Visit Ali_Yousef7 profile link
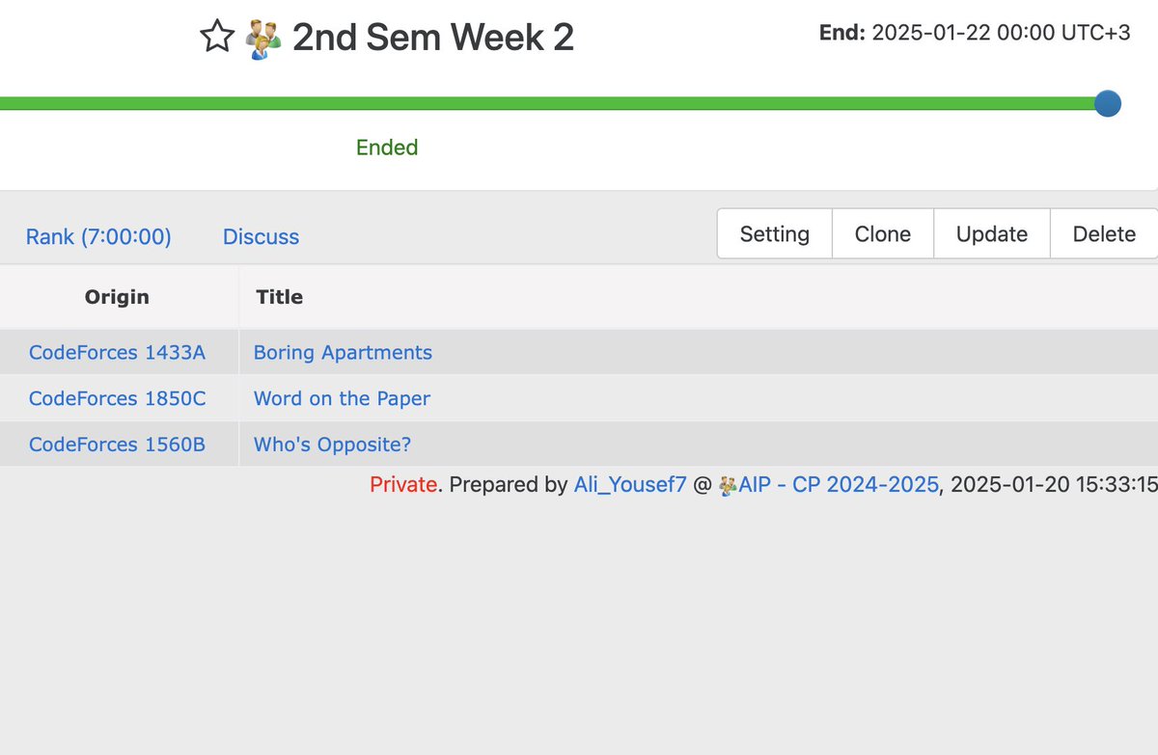The image size is (1158, 755). [630, 485]
